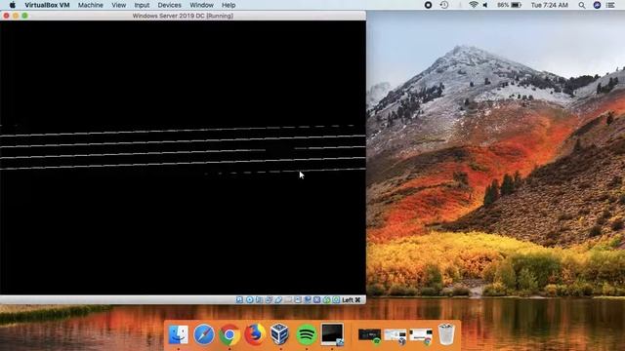The image size is (625, 351).
Task: Open the USB devices status icon
Action: click(x=278, y=299)
